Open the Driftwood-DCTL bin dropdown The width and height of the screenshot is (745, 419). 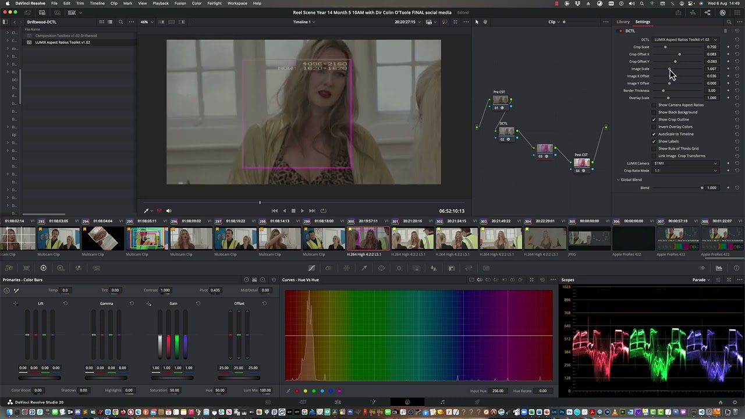tap(42, 22)
